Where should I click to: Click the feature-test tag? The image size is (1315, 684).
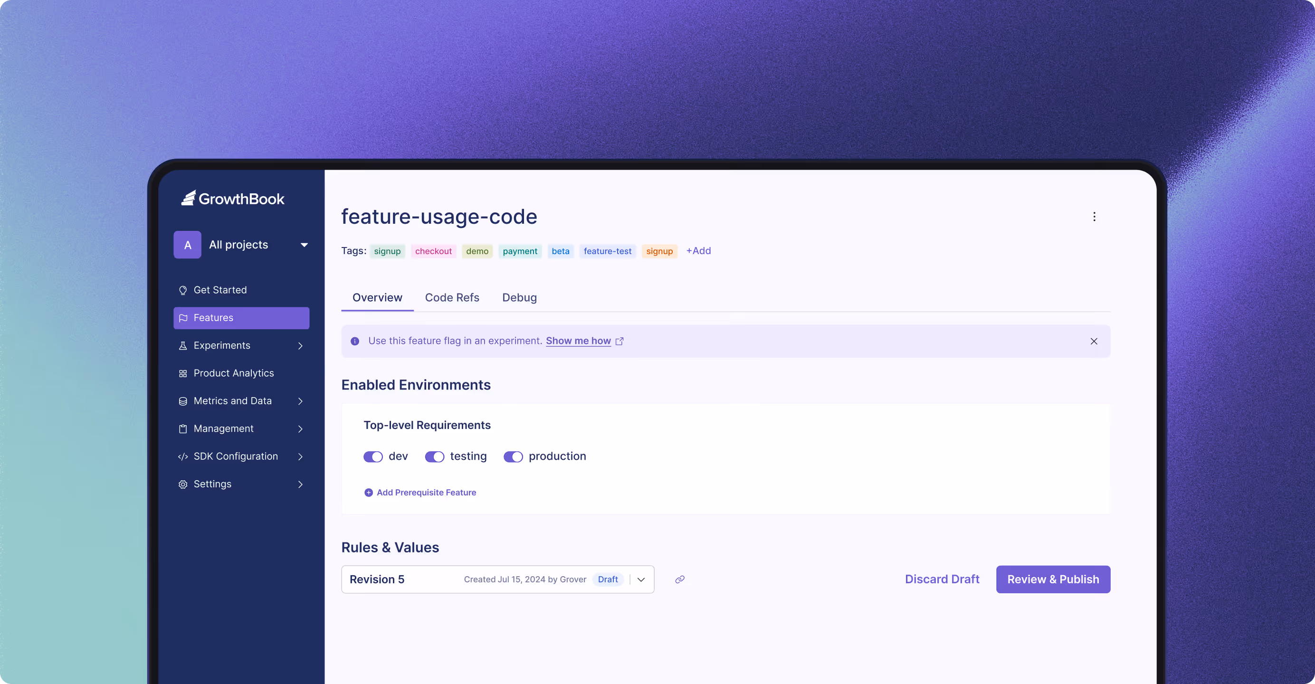pos(608,251)
